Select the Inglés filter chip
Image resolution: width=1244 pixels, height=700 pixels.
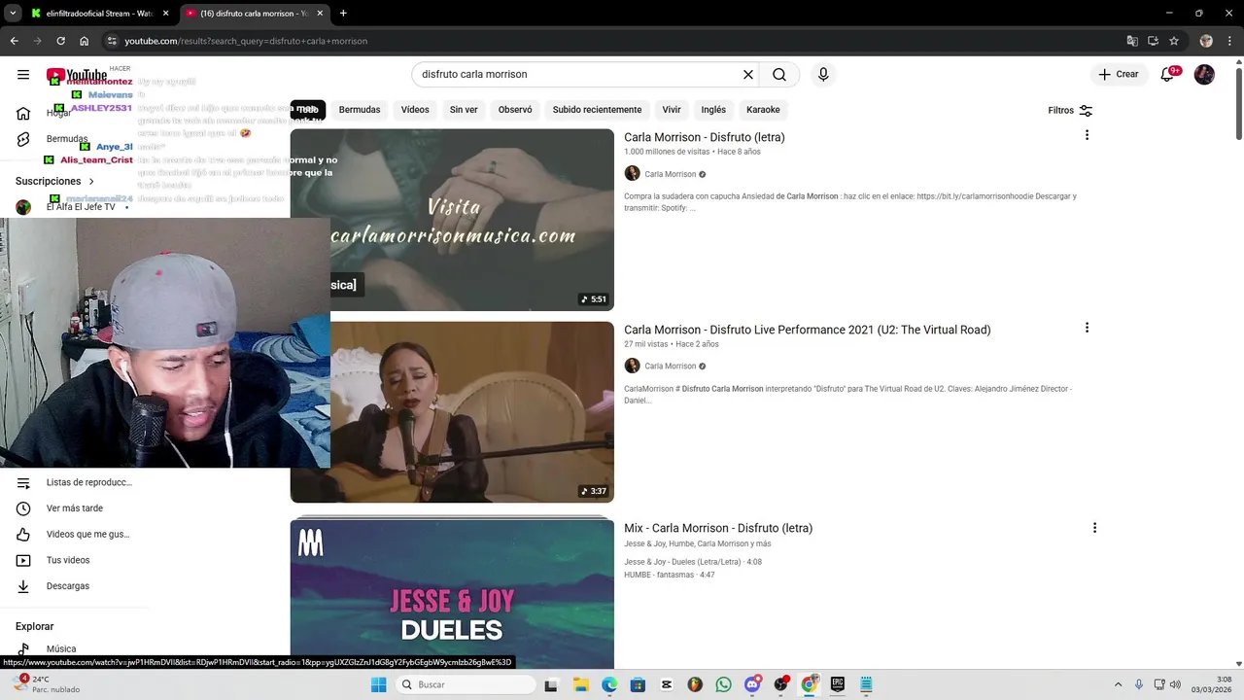coord(713,110)
